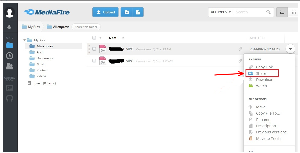300x153 pixels.
Task: Choose Download from menu
Action: pyautogui.click(x=265, y=80)
